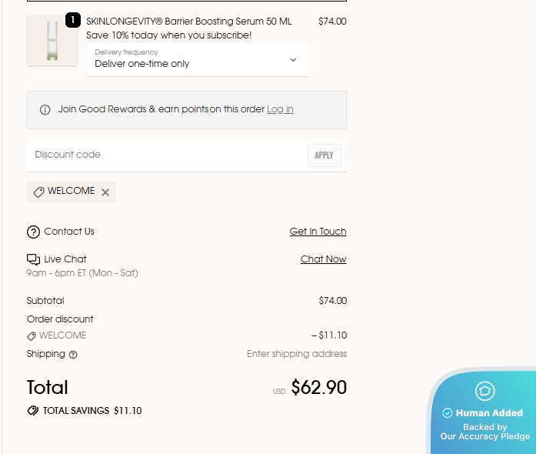This screenshot has width=536, height=454.
Task: Click the Barrier Boosting Serum product thumbnail
Action: (x=52, y=40)
